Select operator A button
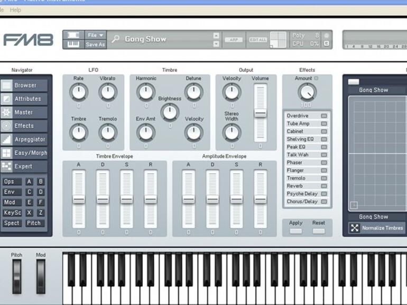This screenshot has height=305, width=407. pos(29,182)
